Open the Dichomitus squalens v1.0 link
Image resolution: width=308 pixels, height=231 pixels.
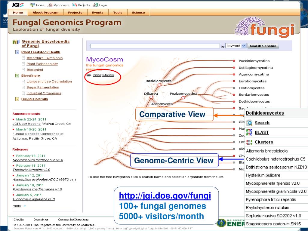34,199
